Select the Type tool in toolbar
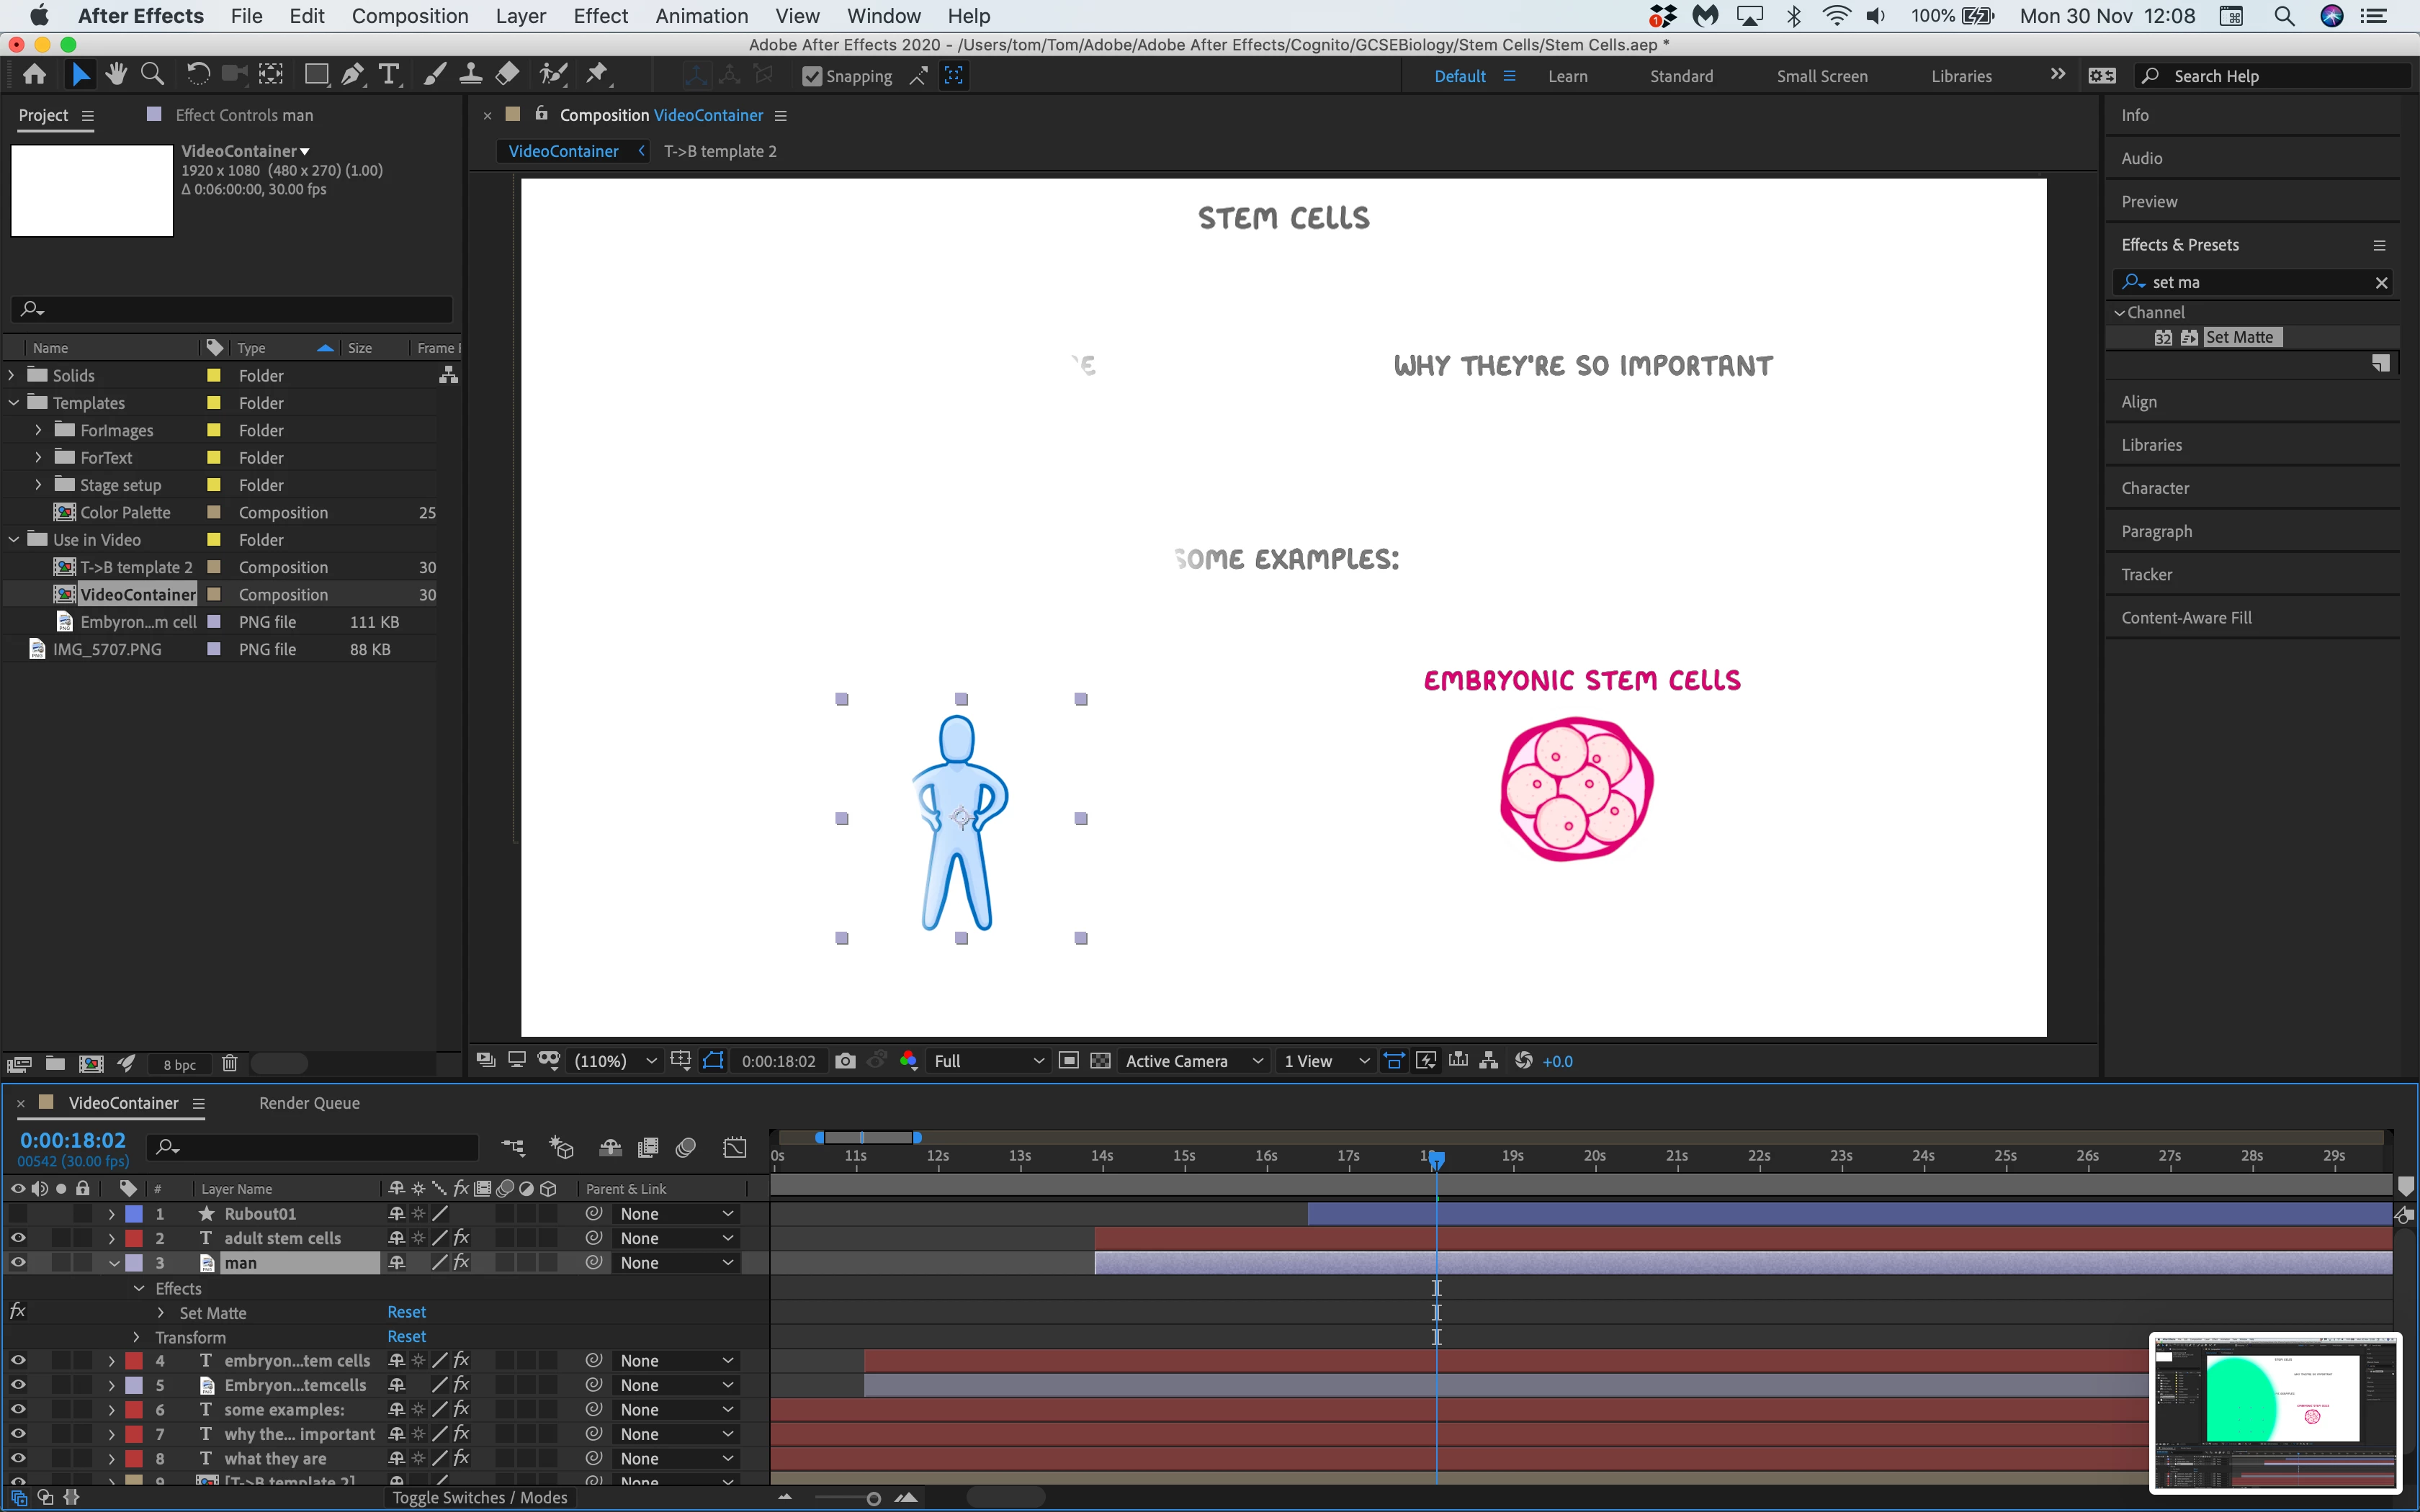Image resolution: width=2420 pixels, height=1512 pixels. tap(389, 75)
